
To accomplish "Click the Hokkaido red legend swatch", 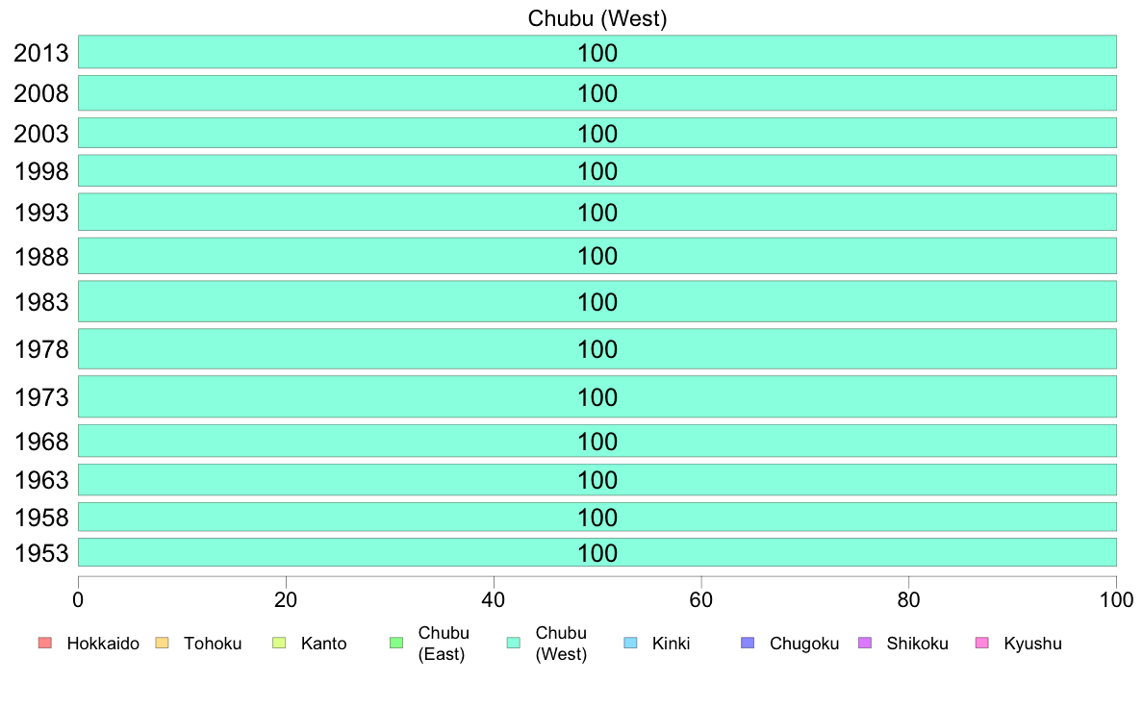I will click(x=45, y=643).
